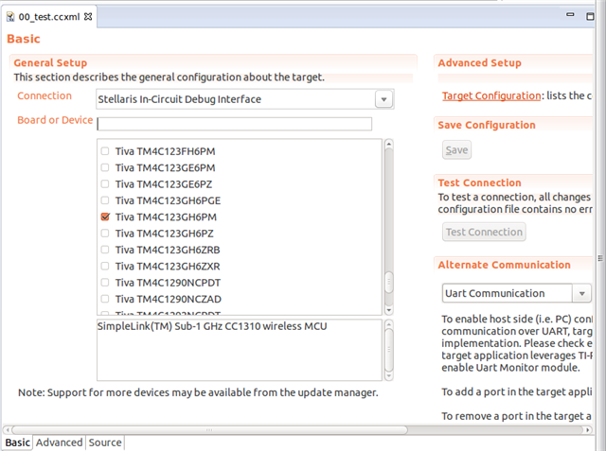Image resolution: width=606 pixels, height=451 pixels.
Task: Select the 00_test.ccxml editor tab
Action: click(x=48, y=17)
